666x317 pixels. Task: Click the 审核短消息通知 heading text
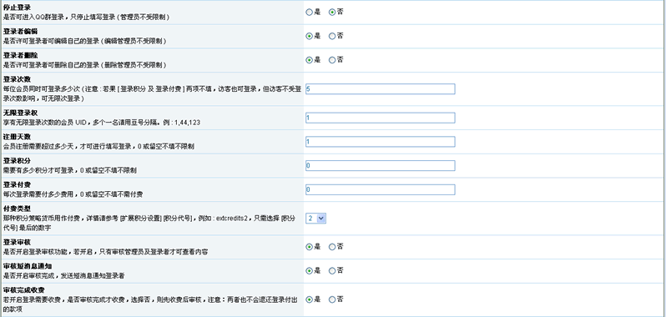[28, 265]
